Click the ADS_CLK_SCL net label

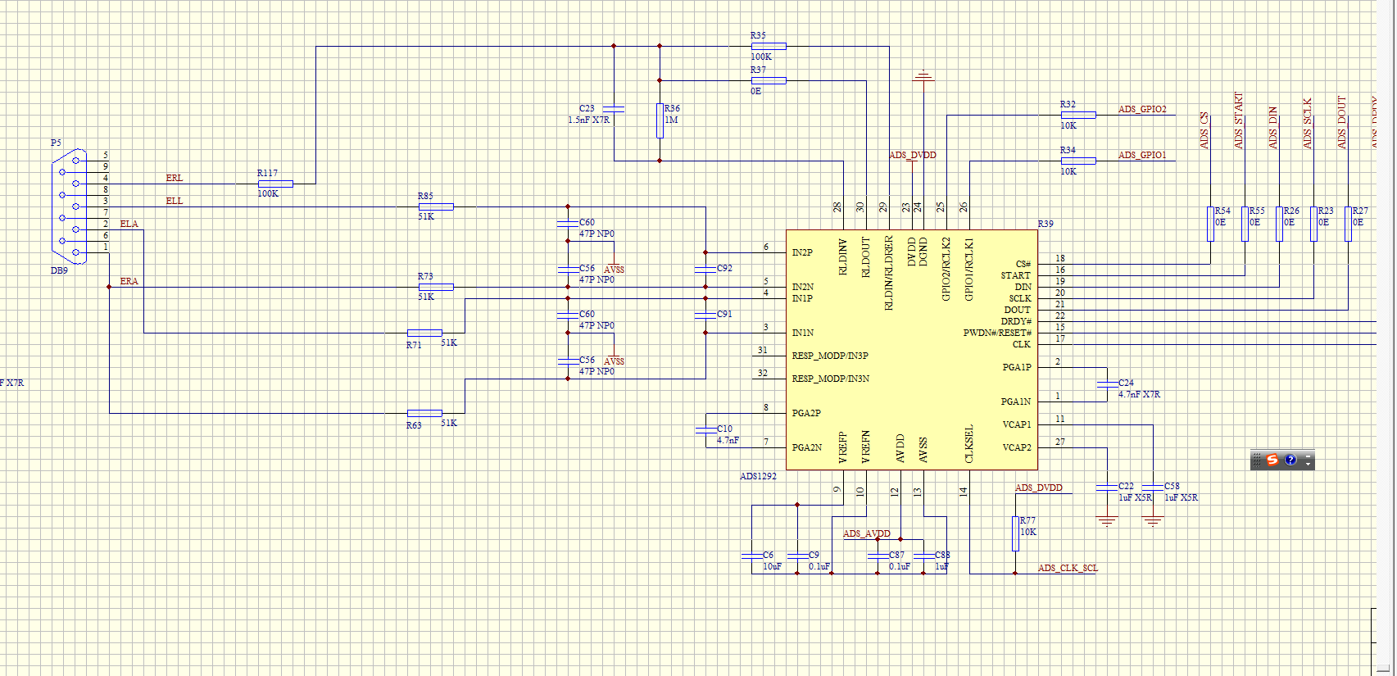point(1068,568)
